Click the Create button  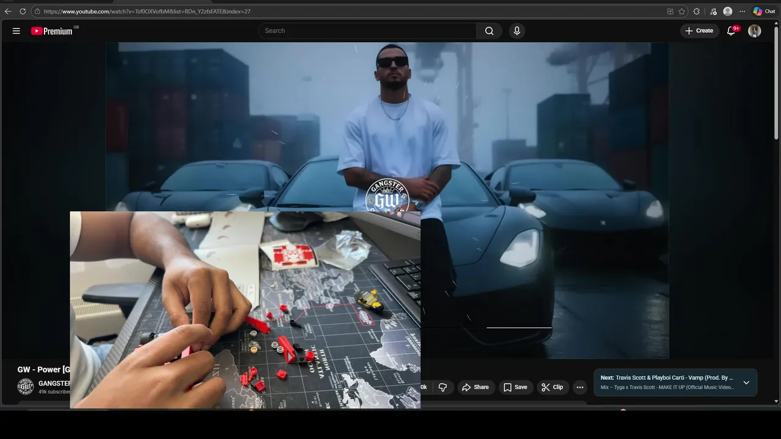[699, 30]
